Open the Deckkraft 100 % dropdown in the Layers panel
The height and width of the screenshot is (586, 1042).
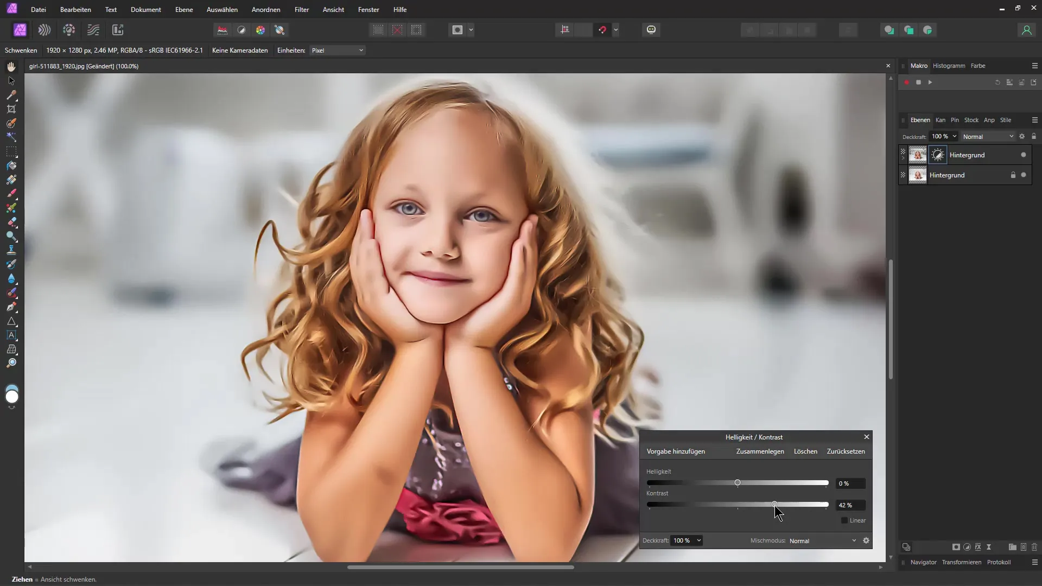[x=944, y=137]
